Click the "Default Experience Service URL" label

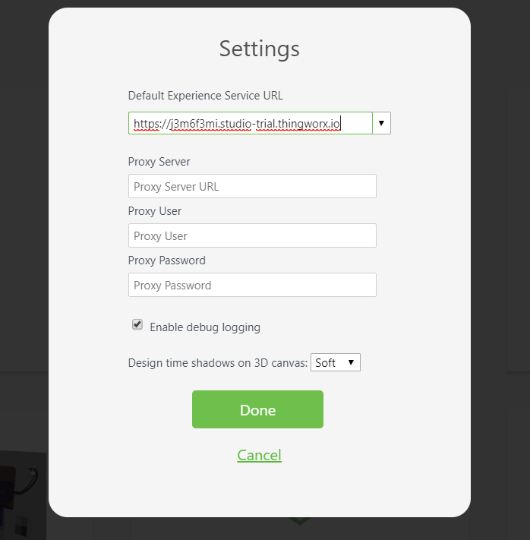coord(205,96)
